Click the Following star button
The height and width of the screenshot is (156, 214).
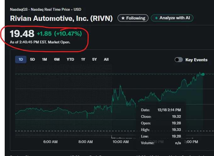click(133, 18)
